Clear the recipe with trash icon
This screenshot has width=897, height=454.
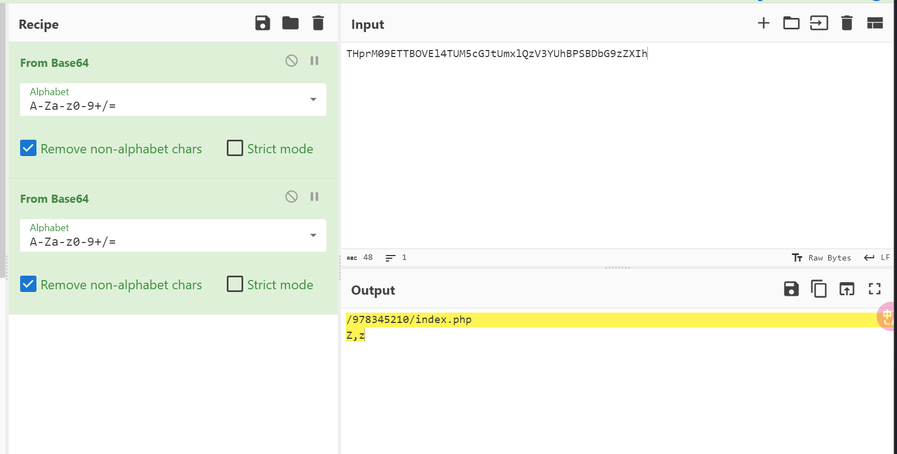pyautogui.click(x=318, y=23)
